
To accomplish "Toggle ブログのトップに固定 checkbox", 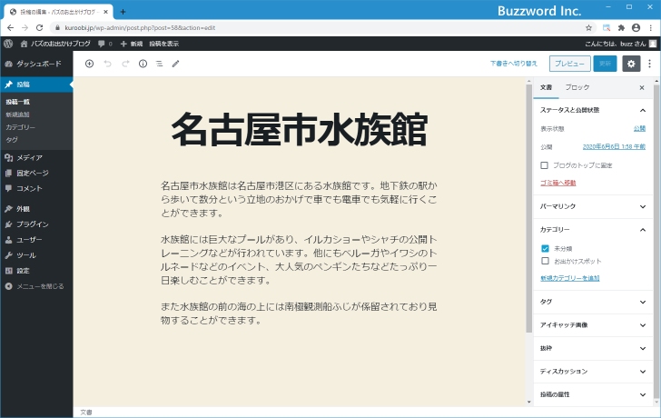I will [544, 165].
